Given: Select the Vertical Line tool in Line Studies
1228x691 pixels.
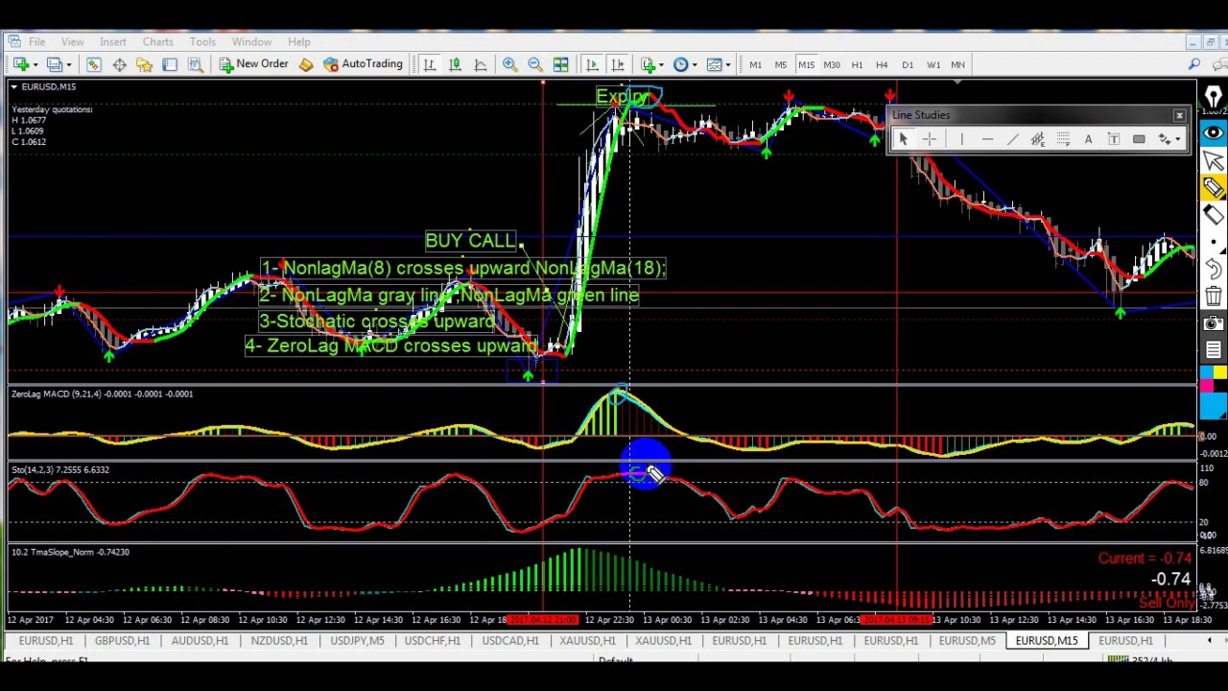Looking at the screenshot, I should (961, 140).
